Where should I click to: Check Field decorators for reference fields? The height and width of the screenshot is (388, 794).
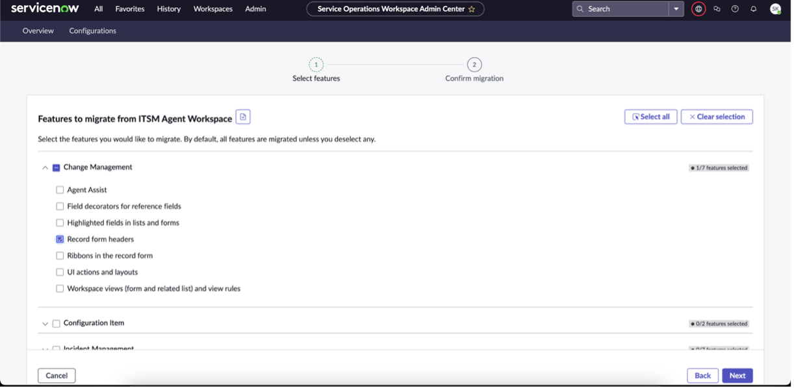[60, 206]
